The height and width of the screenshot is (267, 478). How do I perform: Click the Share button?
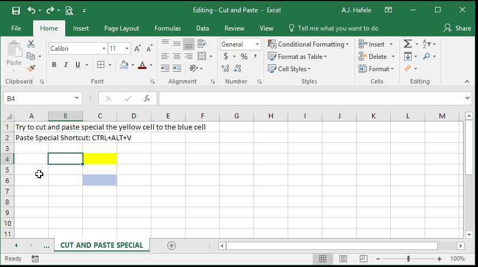(x=457, y=28)
